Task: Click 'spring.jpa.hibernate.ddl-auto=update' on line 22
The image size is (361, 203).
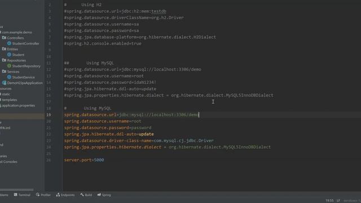Action: tap(109, 134)
